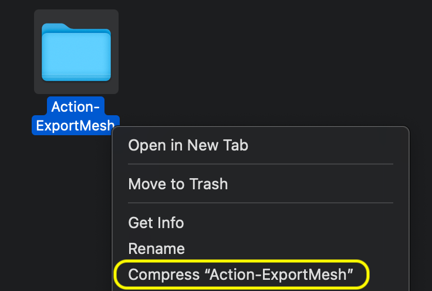Choose Rename in the context menu
The width and height of the screenshot is (432, 291).
pos(156,249)
